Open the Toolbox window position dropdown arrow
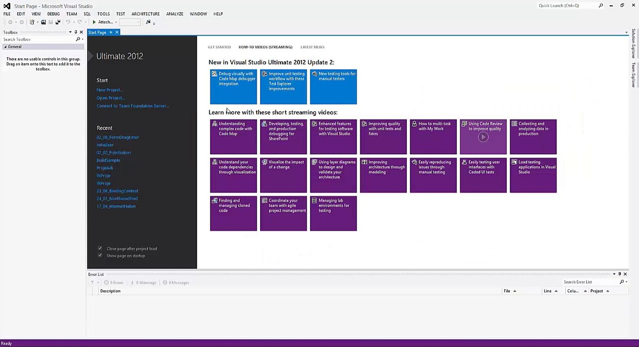Screen dimensions: 639x347 point(70,32)
